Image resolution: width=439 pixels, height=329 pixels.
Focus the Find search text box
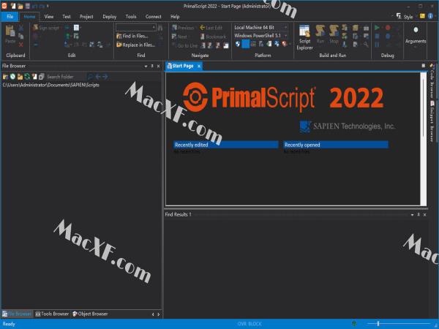point(134,28)
